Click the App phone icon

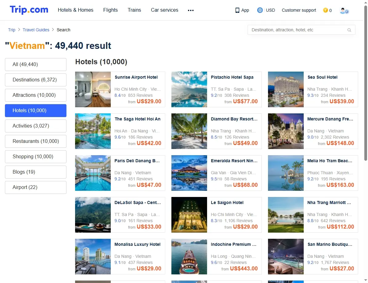coord(237,10)
